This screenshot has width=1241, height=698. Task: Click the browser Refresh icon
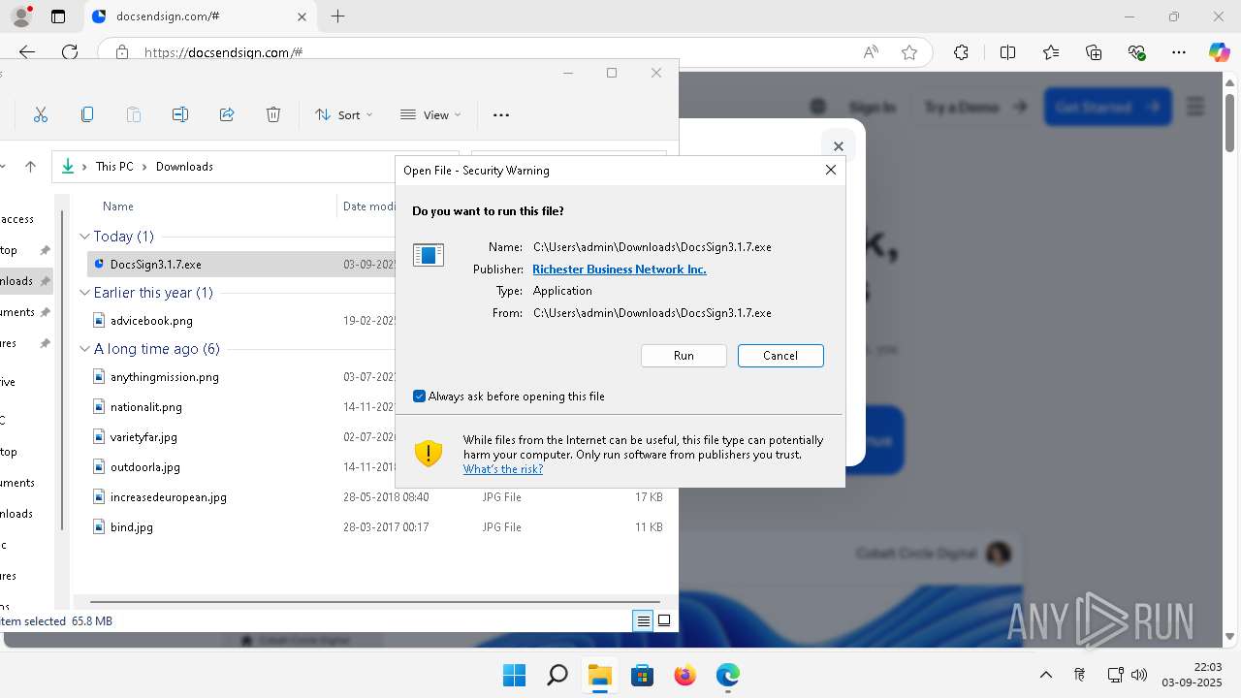pyautogui.click(x=70, y=52)
